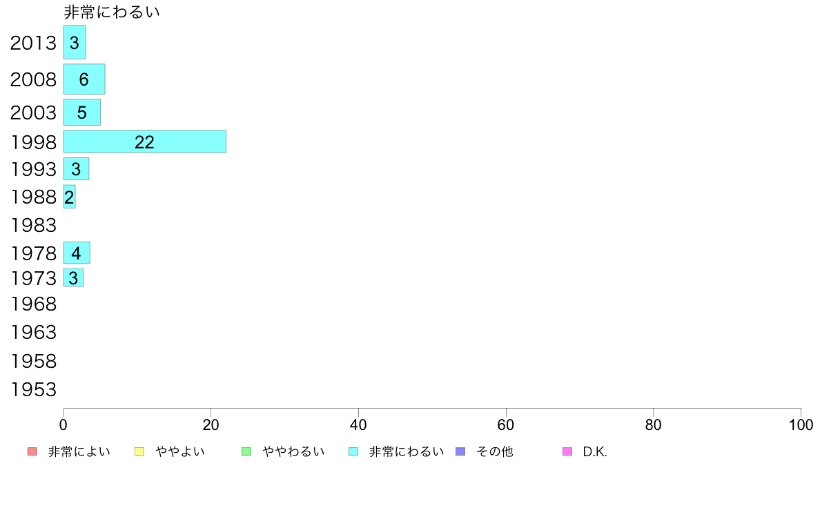Select the 2008 bar showing 6

click(84, 79)
